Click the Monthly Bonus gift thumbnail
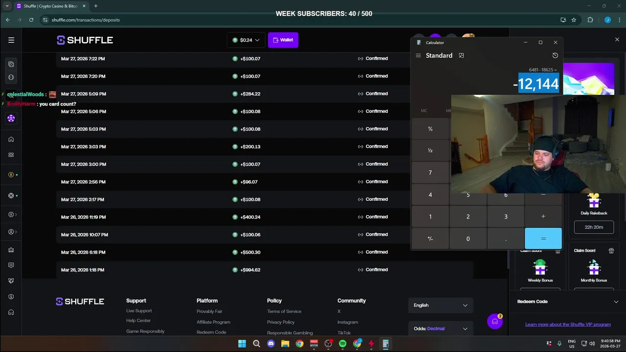The image size is (626, 352). click(594, 267)
